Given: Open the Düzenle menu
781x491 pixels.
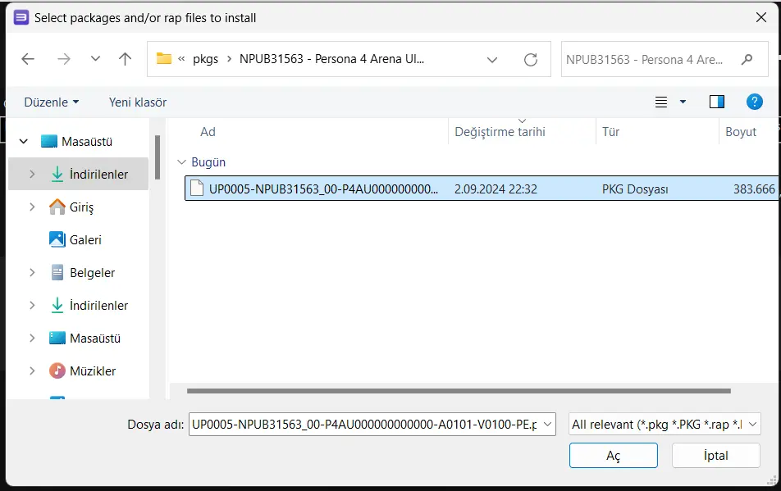Looking at the screenshot, I should pos(52,102).
